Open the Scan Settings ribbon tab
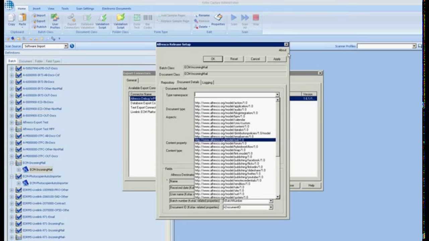This screenshot has height=241, width=429. 85,8
